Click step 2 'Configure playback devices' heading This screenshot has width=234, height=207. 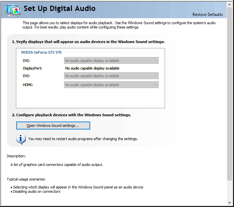click(x=72, y=115)
